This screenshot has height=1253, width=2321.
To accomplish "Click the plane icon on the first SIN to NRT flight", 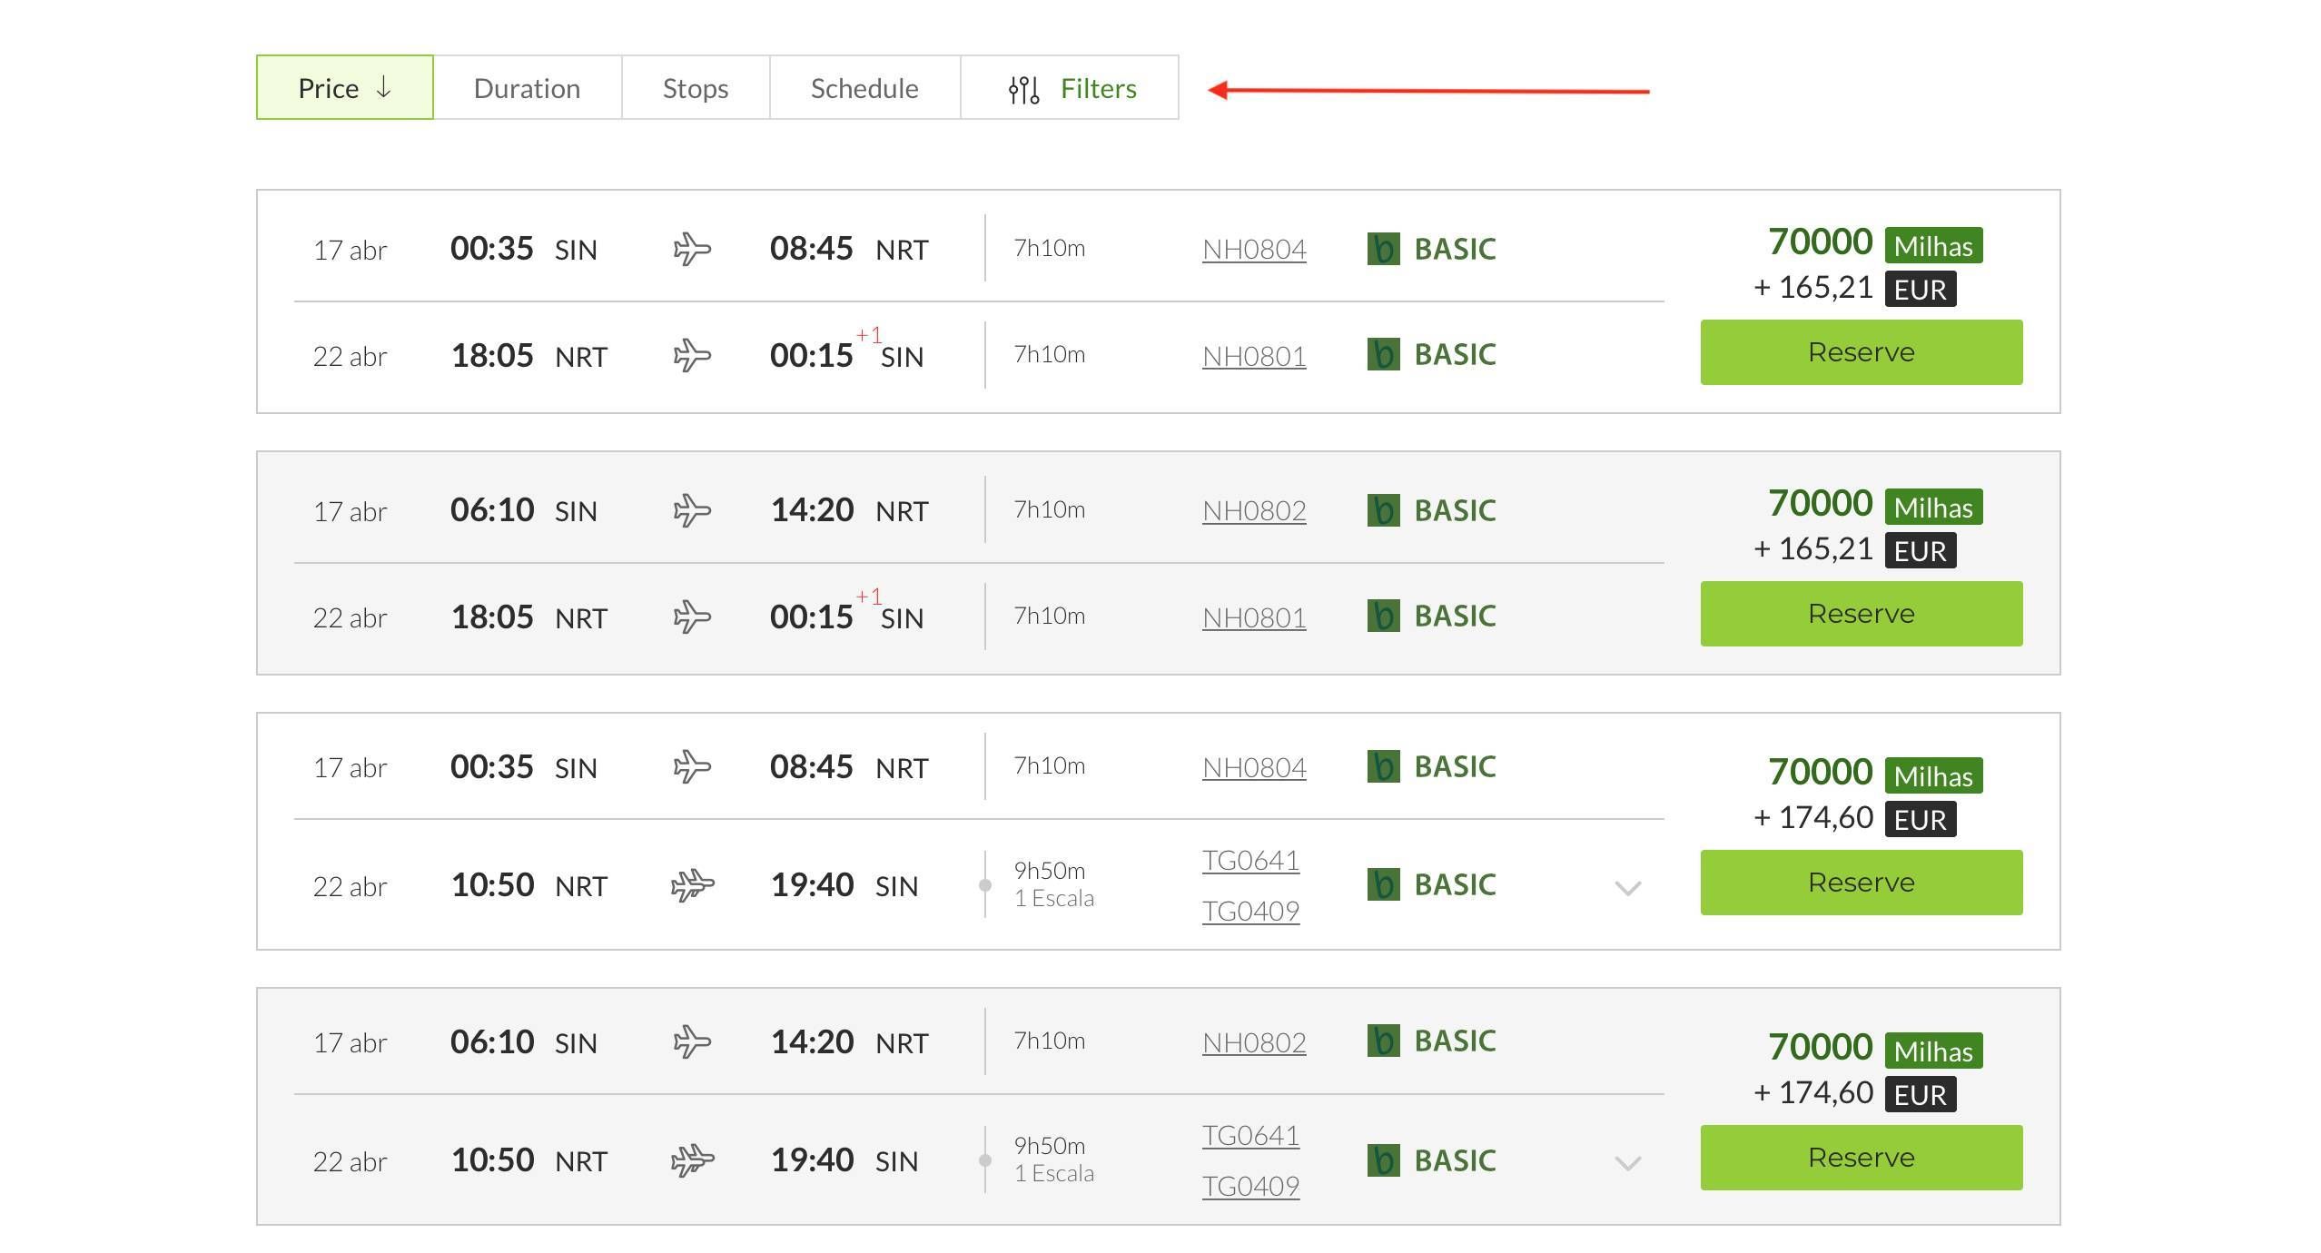I will [x=692, y=249].
